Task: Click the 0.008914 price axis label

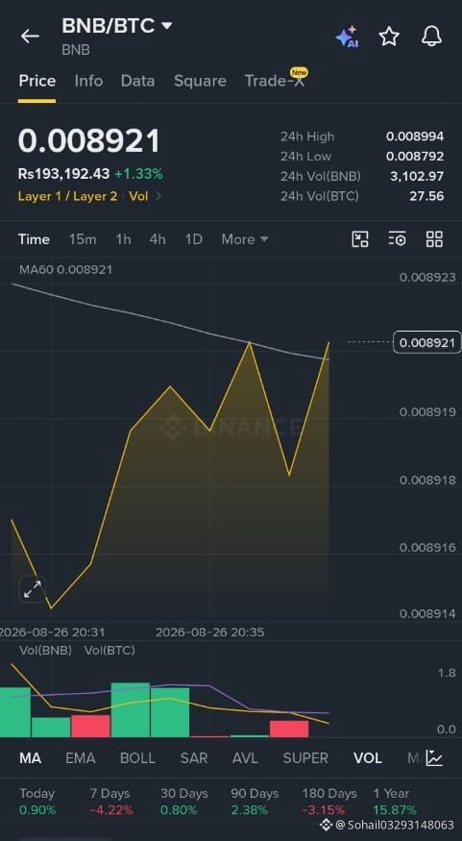Action: click(427, 613)
